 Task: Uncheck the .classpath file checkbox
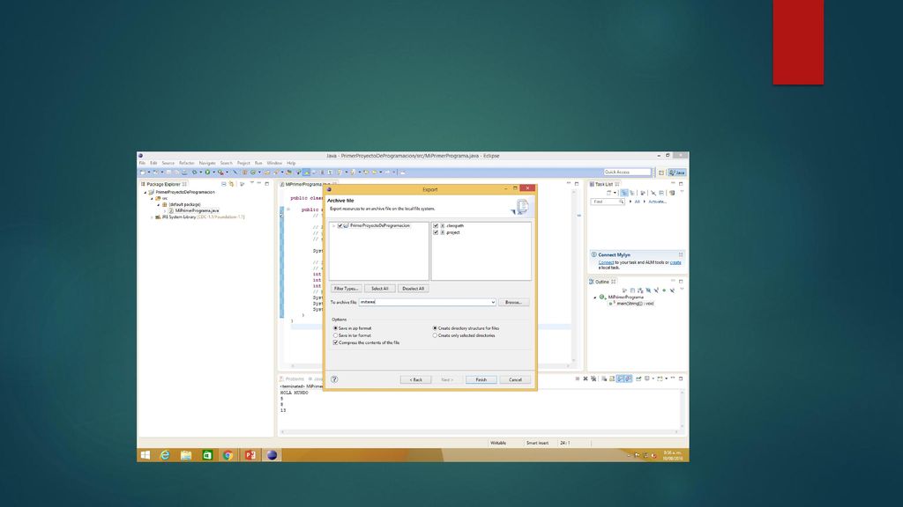point(436,226)
